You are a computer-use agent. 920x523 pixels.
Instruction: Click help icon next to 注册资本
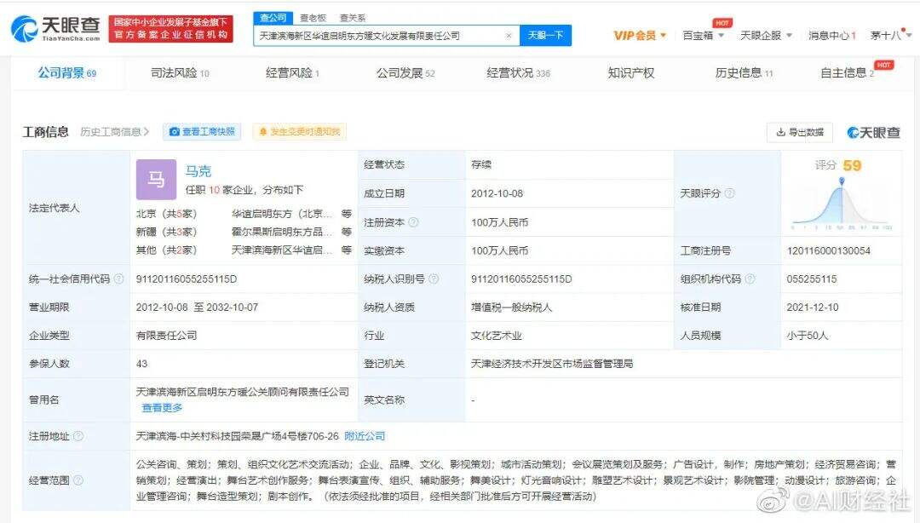pos(413,221)
